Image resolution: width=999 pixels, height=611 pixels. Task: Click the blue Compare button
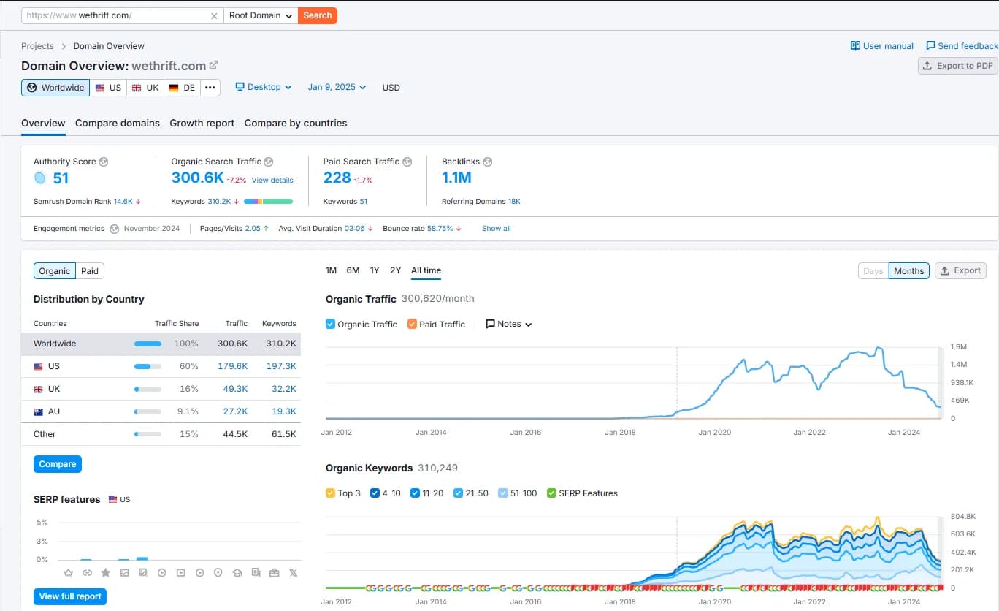pyautogui.click(x=58, y=464)
